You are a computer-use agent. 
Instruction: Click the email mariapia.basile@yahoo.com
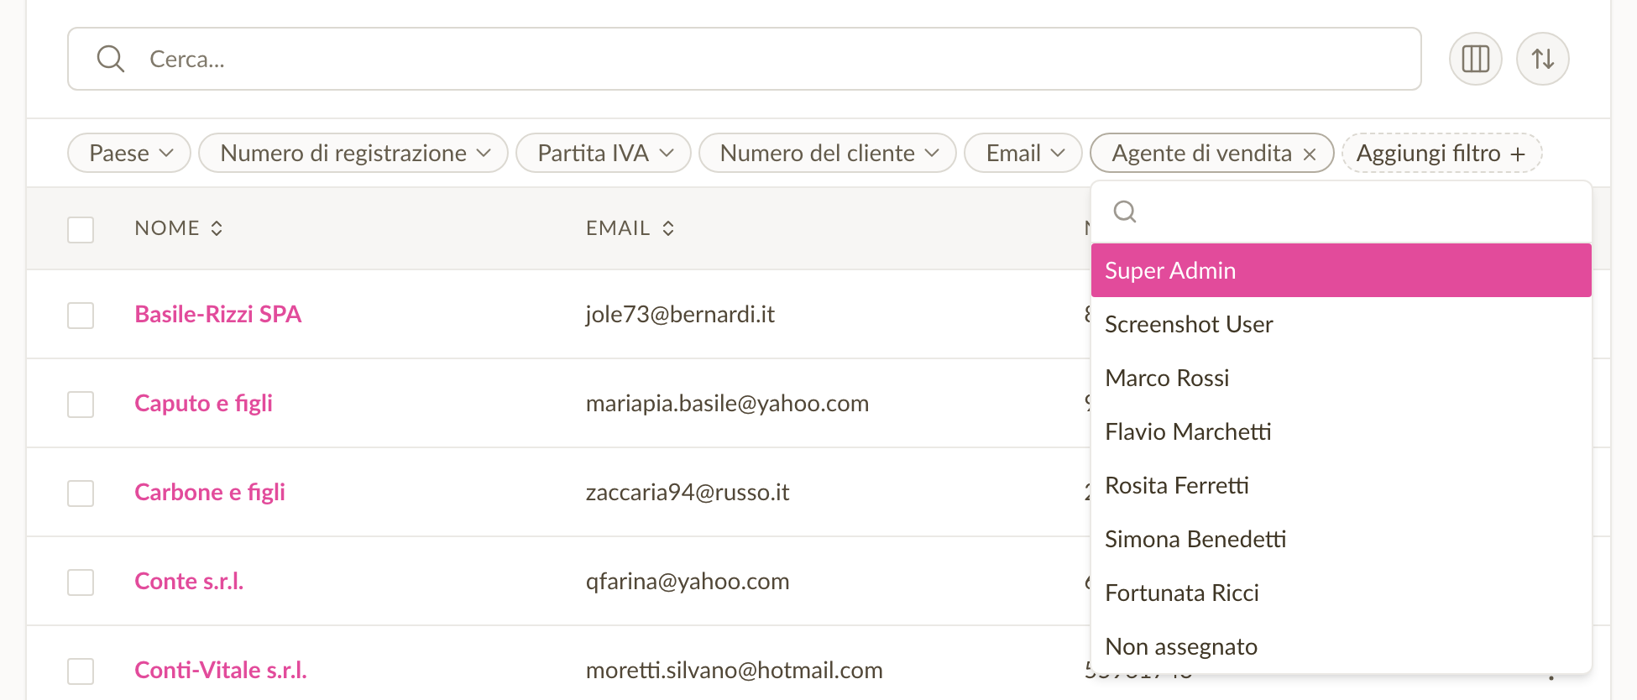pos(727,403)
